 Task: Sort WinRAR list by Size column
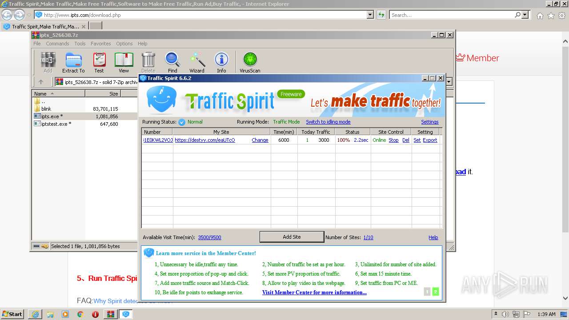103,94
